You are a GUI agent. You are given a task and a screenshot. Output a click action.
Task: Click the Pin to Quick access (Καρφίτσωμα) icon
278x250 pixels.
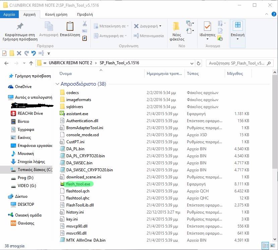click(x=20, y=27)
